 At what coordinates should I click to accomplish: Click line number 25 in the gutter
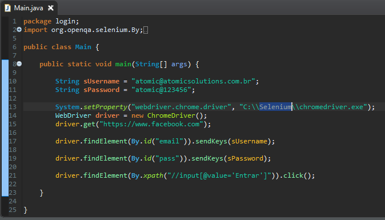click(x=13, y=210)
